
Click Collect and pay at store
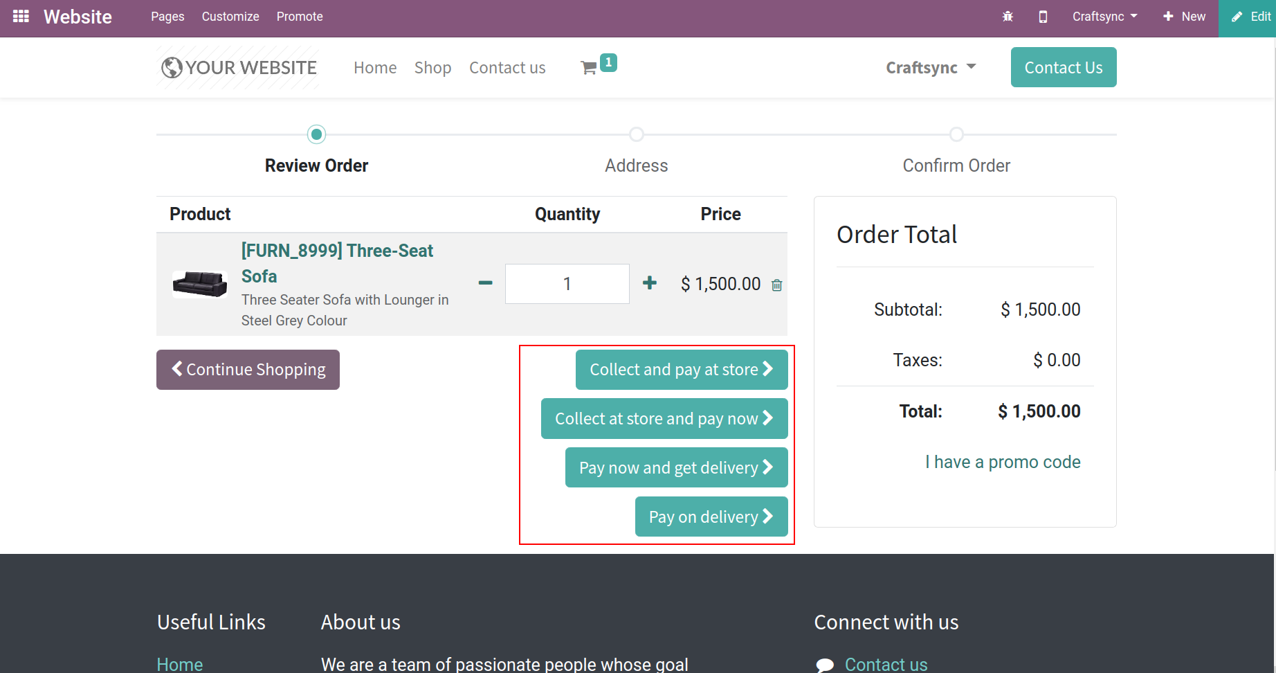682,370
